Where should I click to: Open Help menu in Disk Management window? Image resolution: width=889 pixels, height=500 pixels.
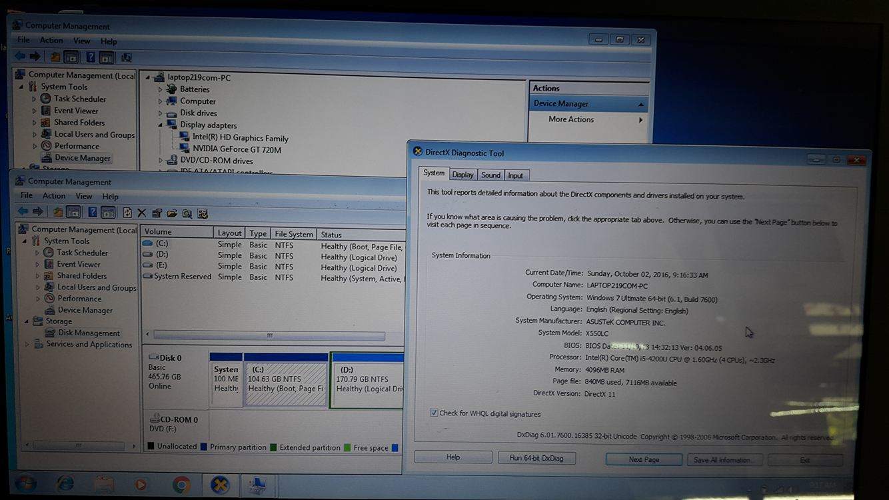pos(111,197)
